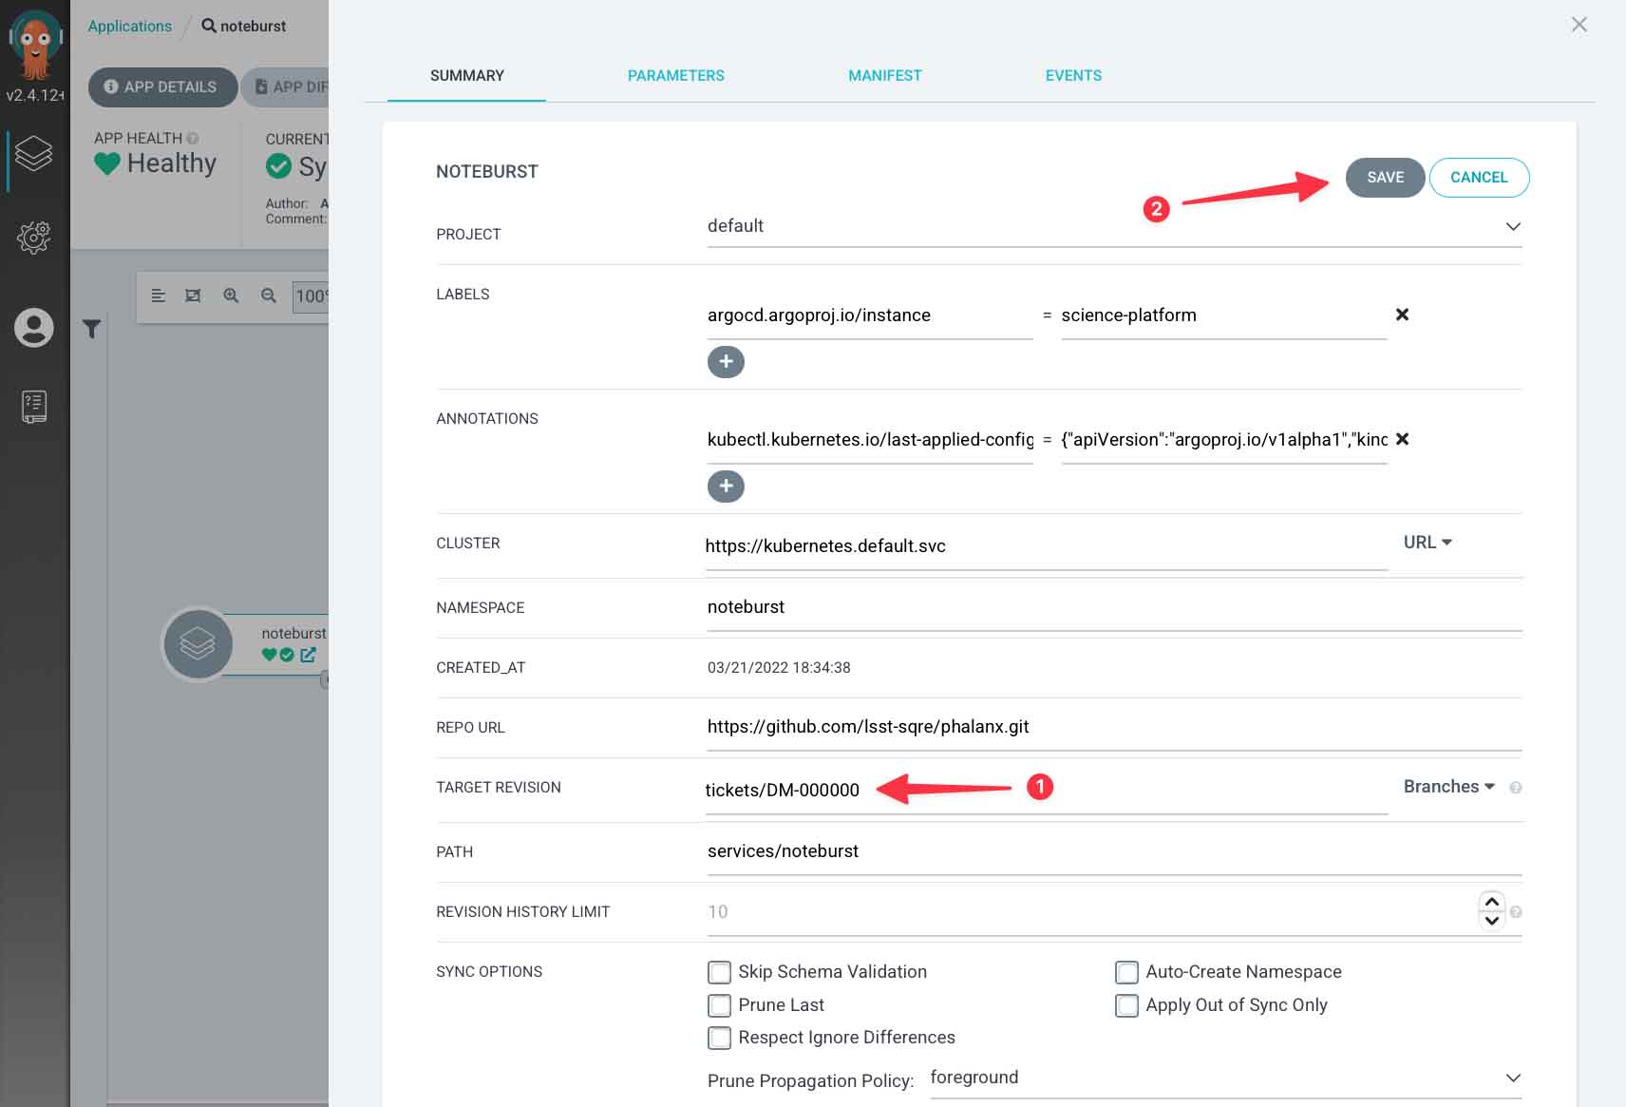This screenshot has width=1626, height=1107.
Task: Toggle the Prune Last checkbox
Action: (720, 1005)
